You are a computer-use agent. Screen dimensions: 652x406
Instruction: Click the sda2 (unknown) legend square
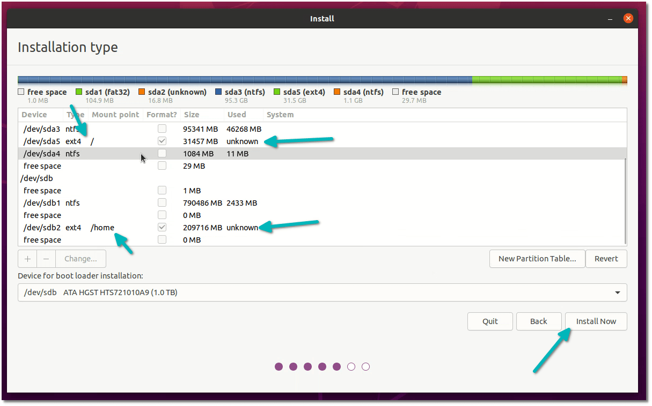click(142, 92)
